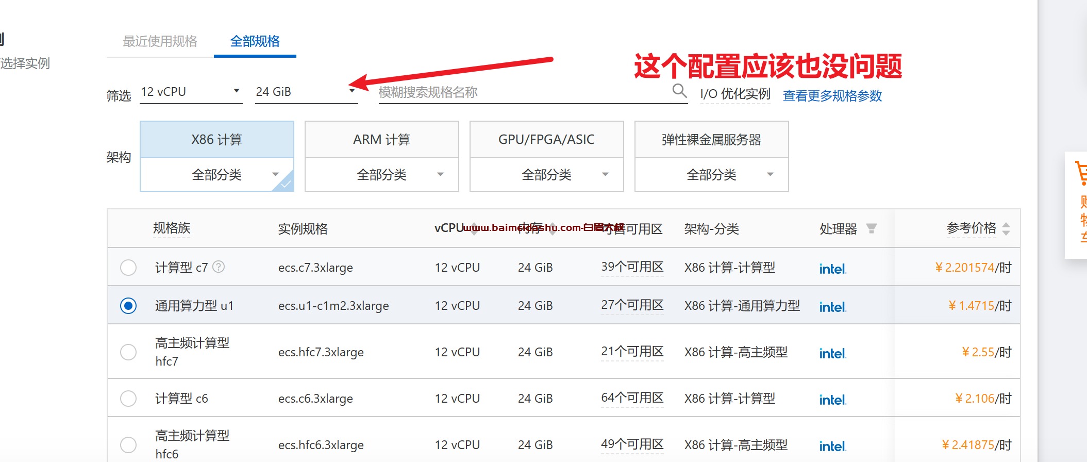The width and height of the screenshot is (1087, 462).
Task: Choose the ARM 计算 architecture
Action: coord(382,140)
